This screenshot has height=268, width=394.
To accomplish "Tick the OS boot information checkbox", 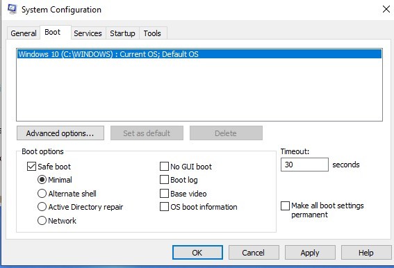I will [x=164, y=207].
